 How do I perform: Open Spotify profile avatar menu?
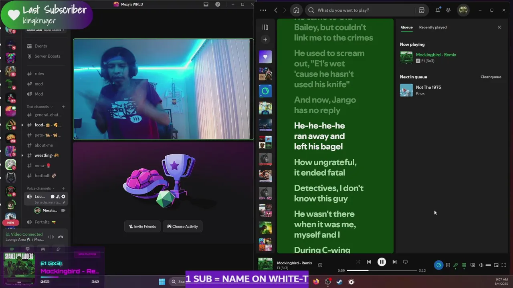[x=463, y=10]
